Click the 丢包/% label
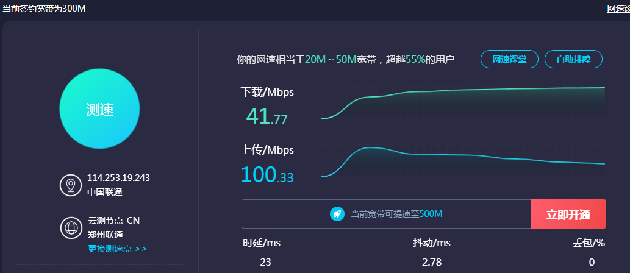 [589, 243]
